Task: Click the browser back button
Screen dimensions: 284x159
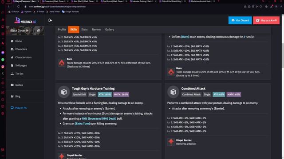Action: click(x=8, y=7)
